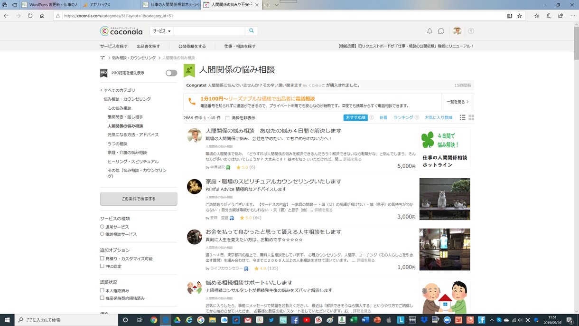Click the breadcrumb home icon
579x326 pixels.
click(x=103, y=58)
